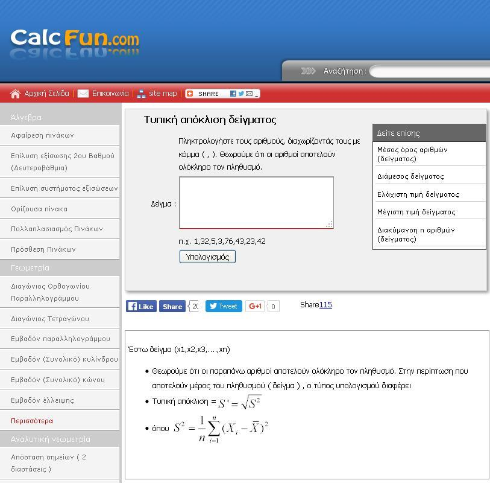Open Αρχική Σελίδα link
This screenshot has height=483, width=490.
tap(46, 94)
